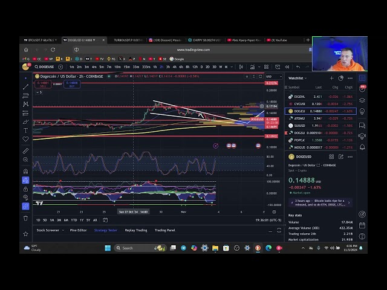The height and width of the screenshot is (290, 387).
Task: Toggle the lock all drawings tool
Action: pos(25,188)
